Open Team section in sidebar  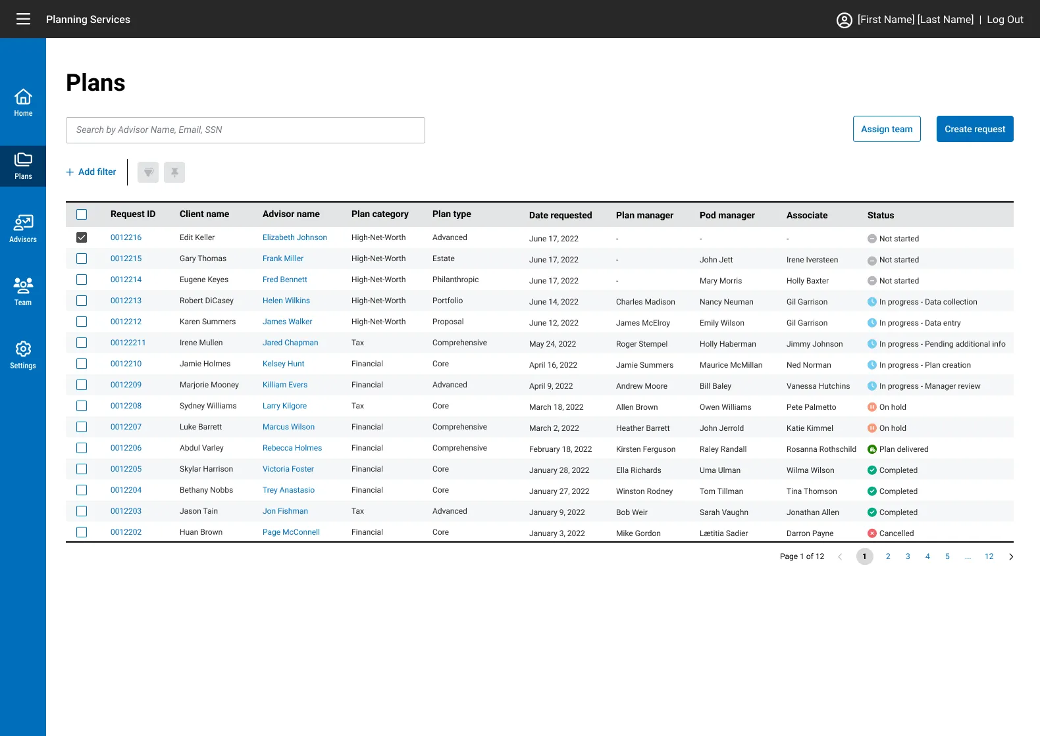point(23,292)
